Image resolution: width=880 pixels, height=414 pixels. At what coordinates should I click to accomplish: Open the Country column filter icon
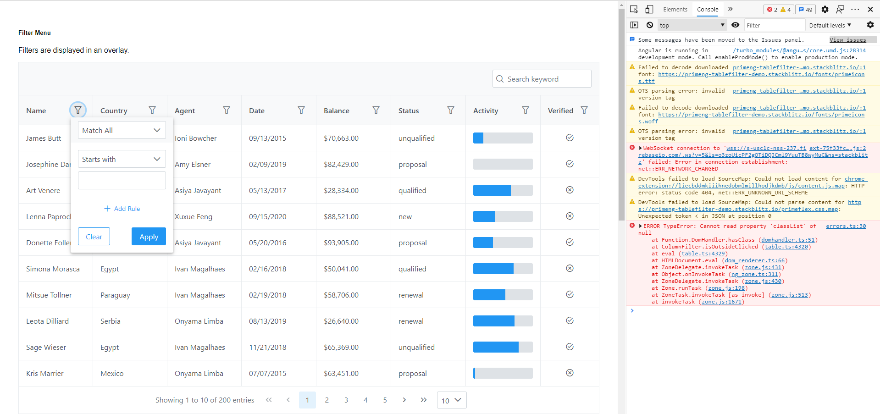point(152,110)
